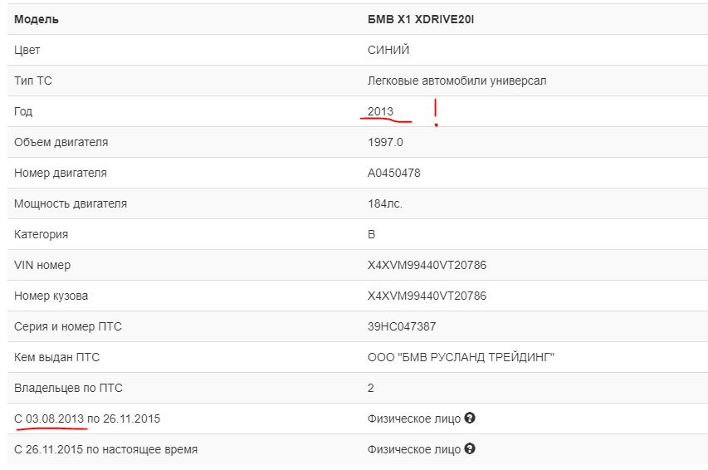Click the model value БМВ X1 XDRIVE20I

tap(420, 19)
